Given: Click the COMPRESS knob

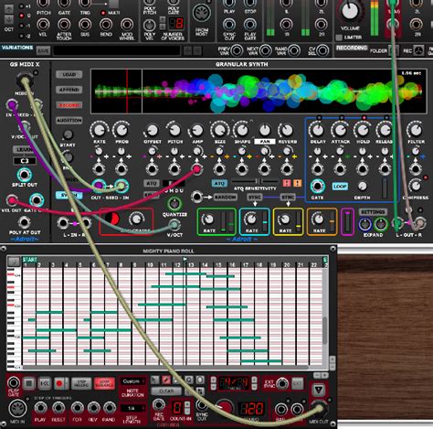Looking at the screenshot, I should point(416,185).
